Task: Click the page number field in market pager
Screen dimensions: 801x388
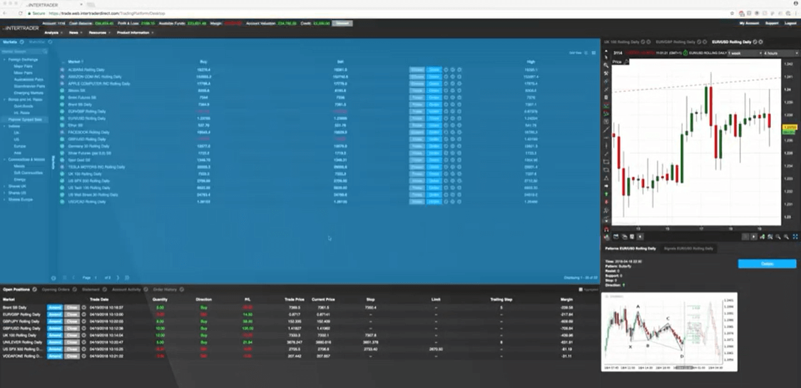Action: pyautogui.click(x=97, y=277)
